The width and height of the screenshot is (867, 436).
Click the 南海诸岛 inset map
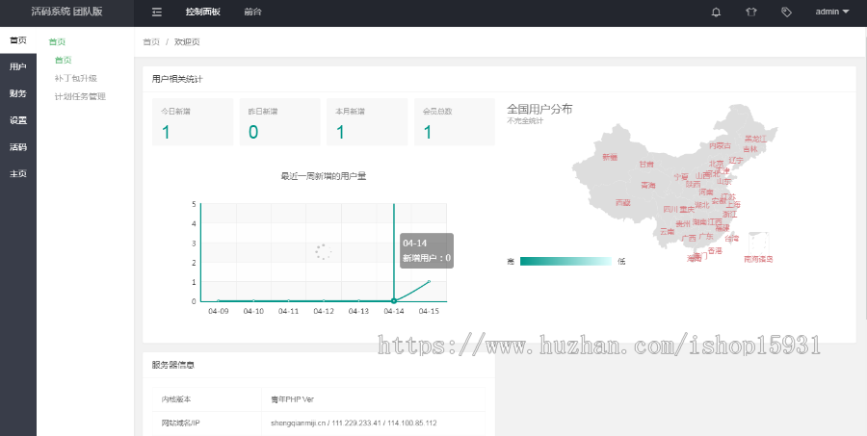759,244
